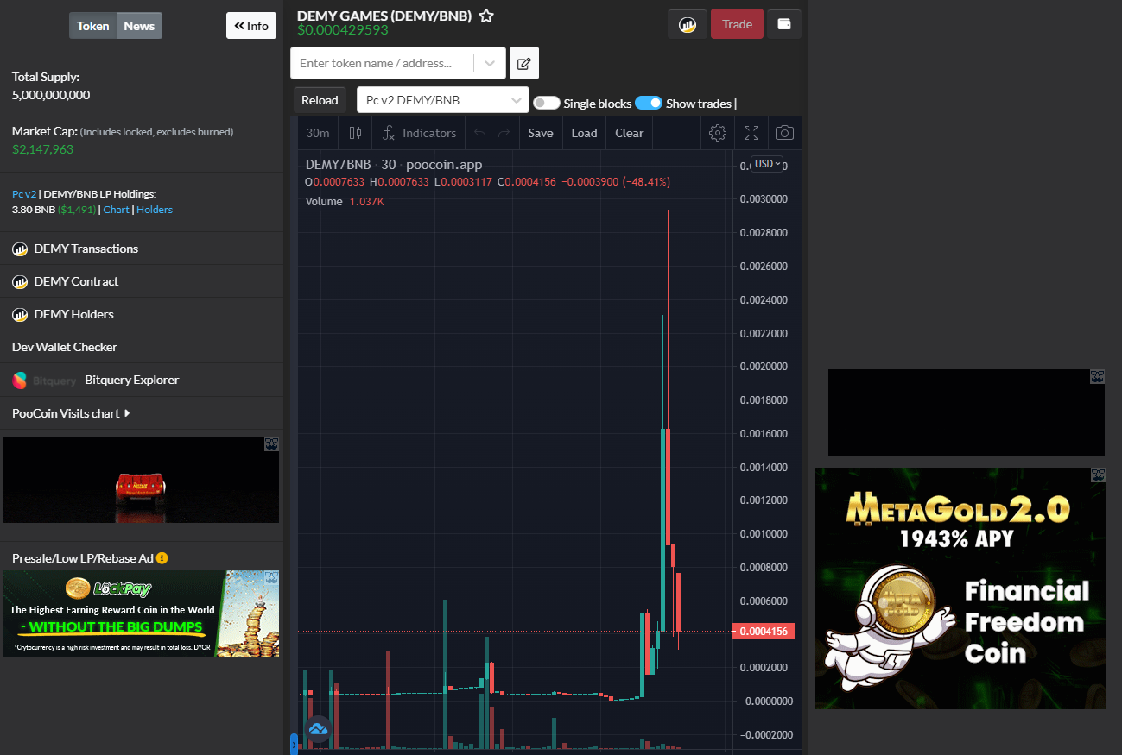Click the red sofa ad in the sidebar

pyautogui.click(x=141, y=480)
